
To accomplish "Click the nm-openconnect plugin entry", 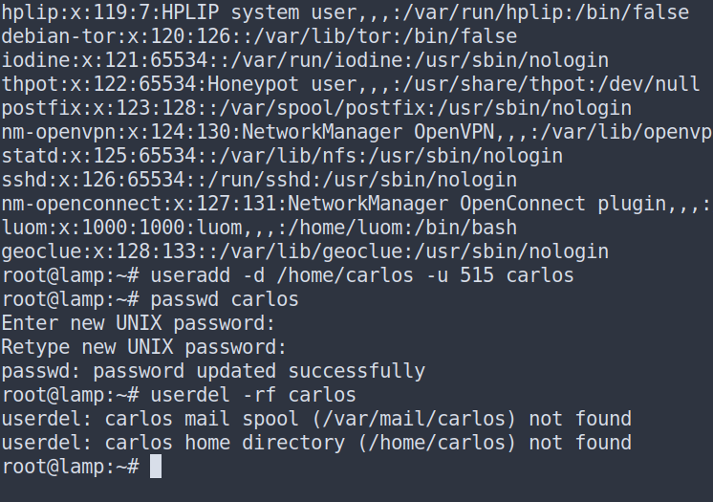I will pos(356,204).
